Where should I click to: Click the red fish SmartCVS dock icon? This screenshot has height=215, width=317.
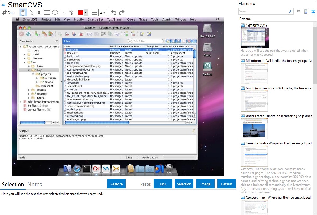[x=96, y=169]
